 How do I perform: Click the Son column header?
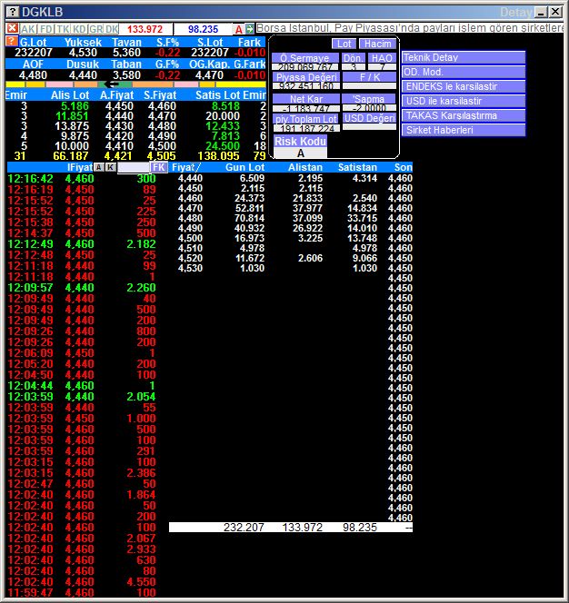(403, 167)
